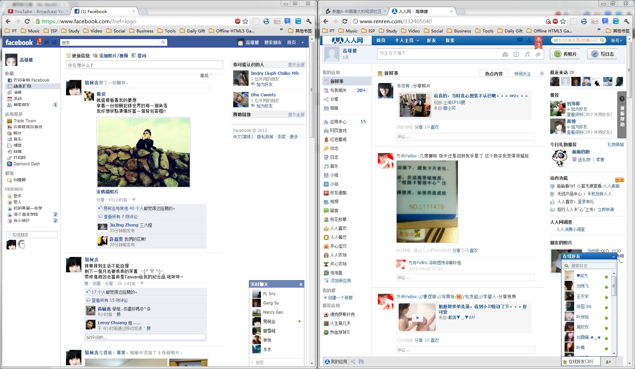
Task: Click 显示全部 beside 你可能认识的人
Action: click(x=296, y=65)
